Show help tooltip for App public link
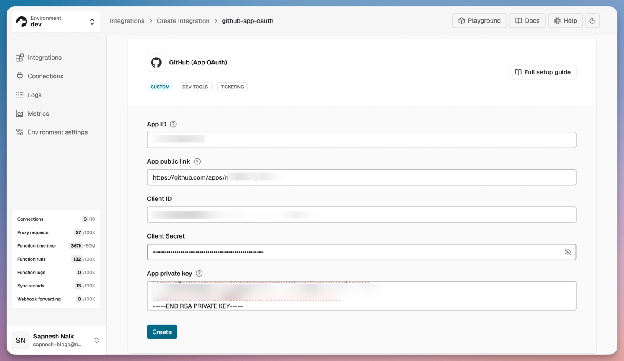This screenshot has width=624, height=361. click(x=197, y=161)
